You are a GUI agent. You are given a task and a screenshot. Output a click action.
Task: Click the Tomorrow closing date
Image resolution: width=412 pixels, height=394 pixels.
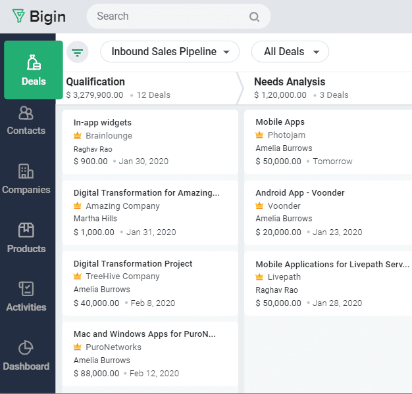[x=332, y=162]
